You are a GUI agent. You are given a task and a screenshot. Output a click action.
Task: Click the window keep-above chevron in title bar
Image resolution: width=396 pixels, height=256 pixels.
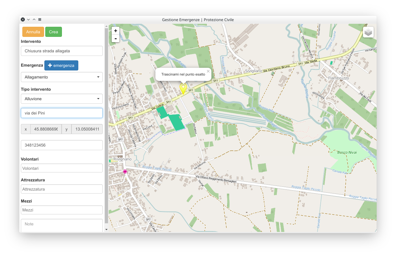[34, 20]
